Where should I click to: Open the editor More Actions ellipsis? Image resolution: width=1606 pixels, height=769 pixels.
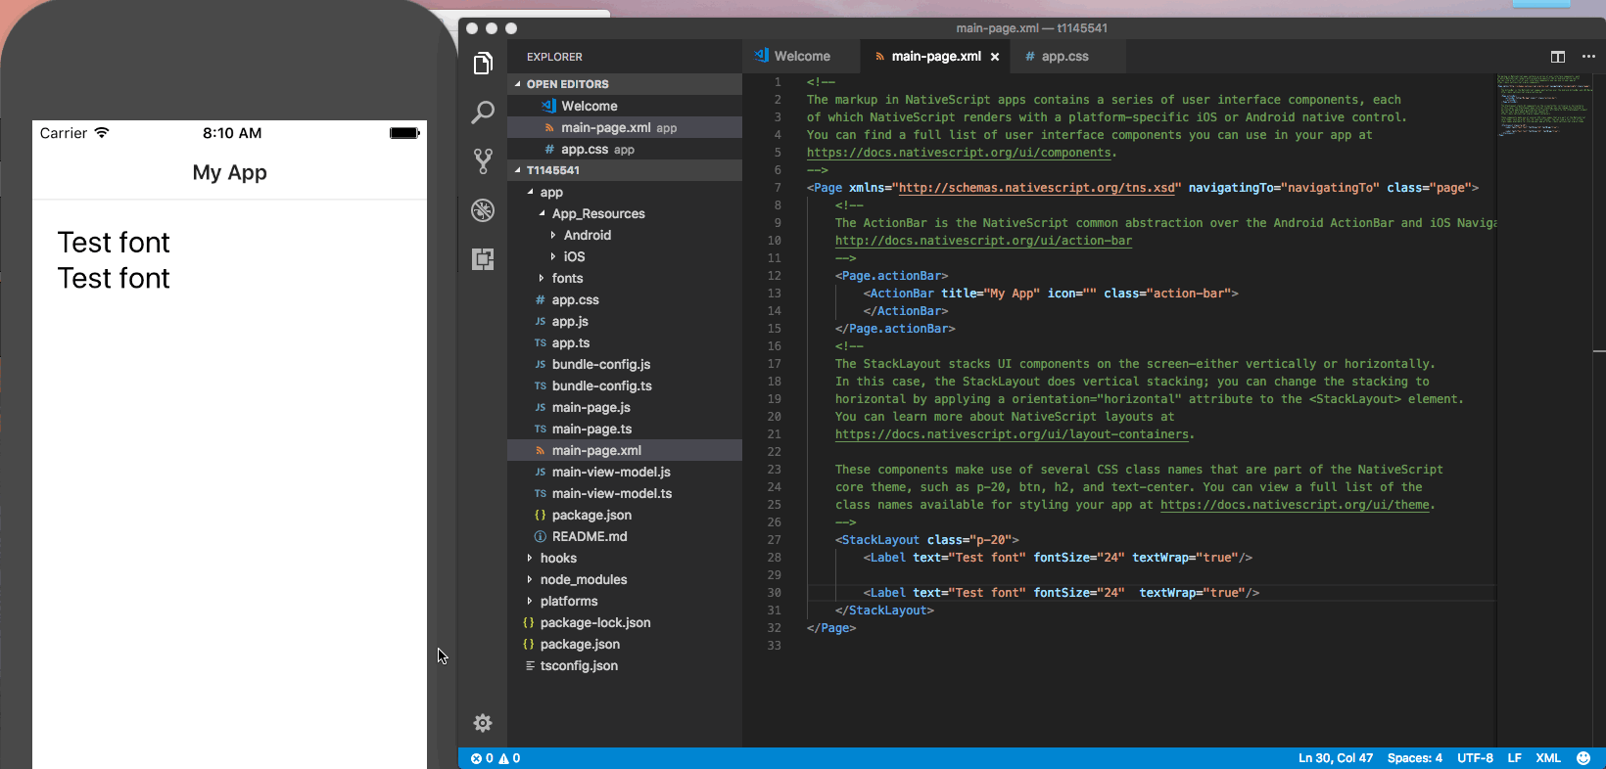pos(1588,57)
